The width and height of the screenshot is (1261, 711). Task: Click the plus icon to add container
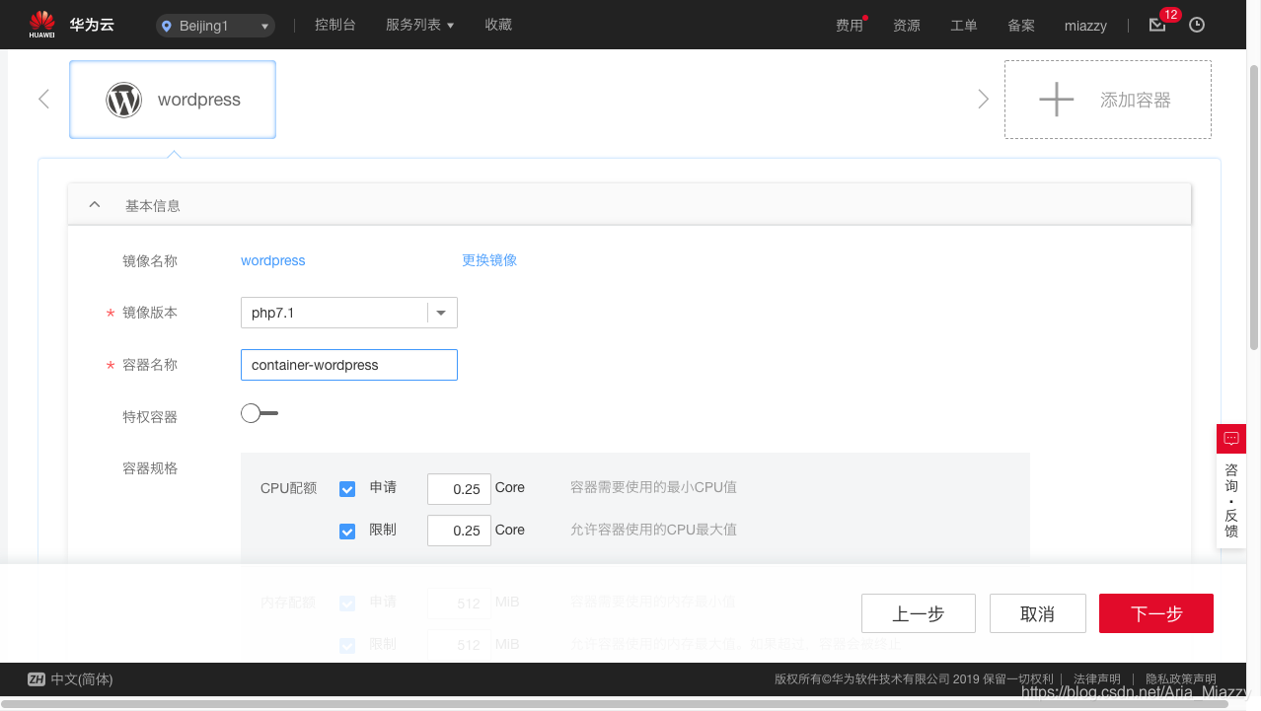1057,100
